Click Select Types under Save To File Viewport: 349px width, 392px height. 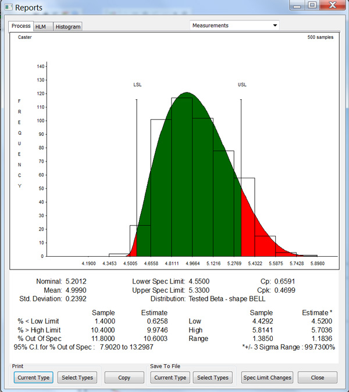pyautogui.click(x=213, y=377)
